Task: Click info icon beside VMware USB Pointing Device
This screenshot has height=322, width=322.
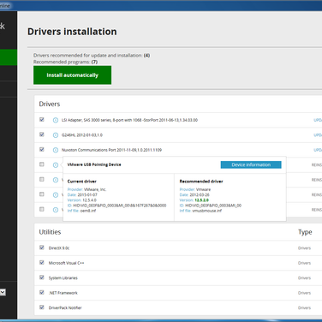Action: click(56, 165)
